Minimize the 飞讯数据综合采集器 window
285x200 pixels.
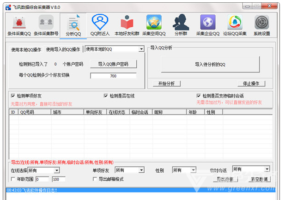(248, 6)
